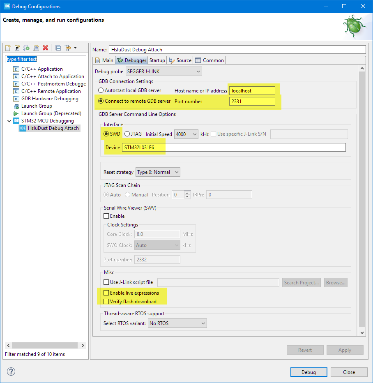This screenshot has width=373, height=383.
Task: Open the Reset strategy dropdown
Action: coord(158,172)
